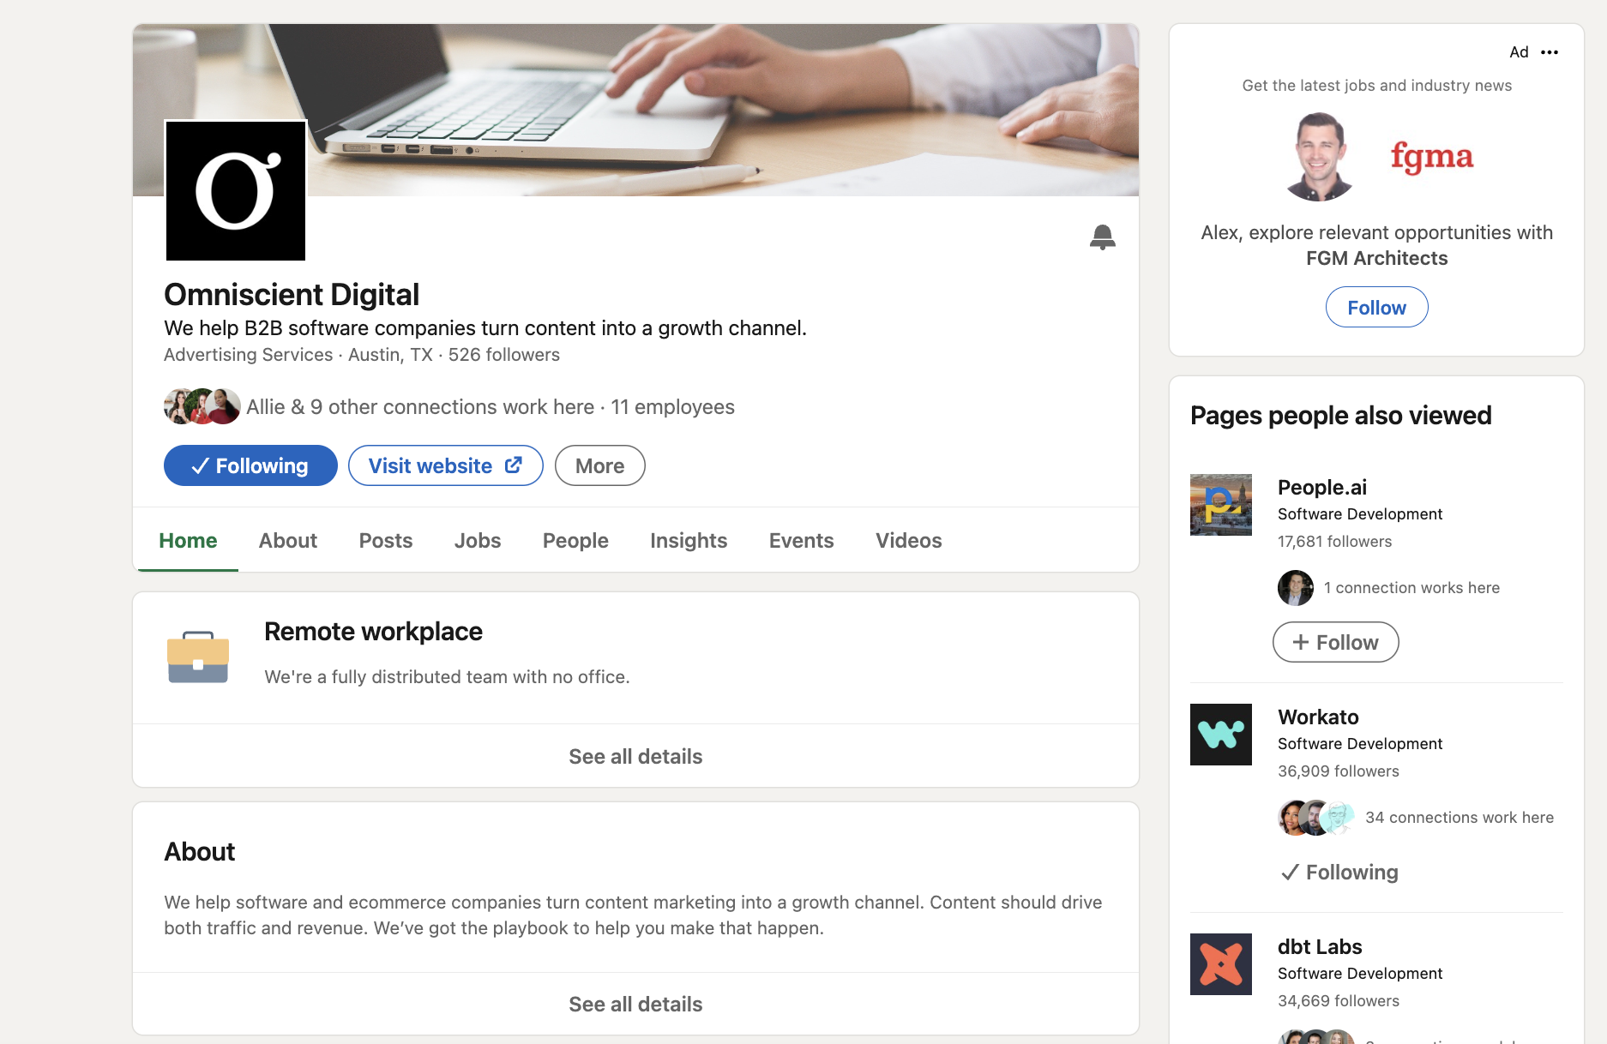See all details in the About section
The height and width of the screenshot is (1044, 1607).
635,1003
